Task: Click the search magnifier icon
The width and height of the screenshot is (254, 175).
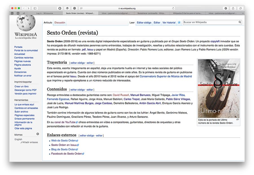Action: point(240,22)
